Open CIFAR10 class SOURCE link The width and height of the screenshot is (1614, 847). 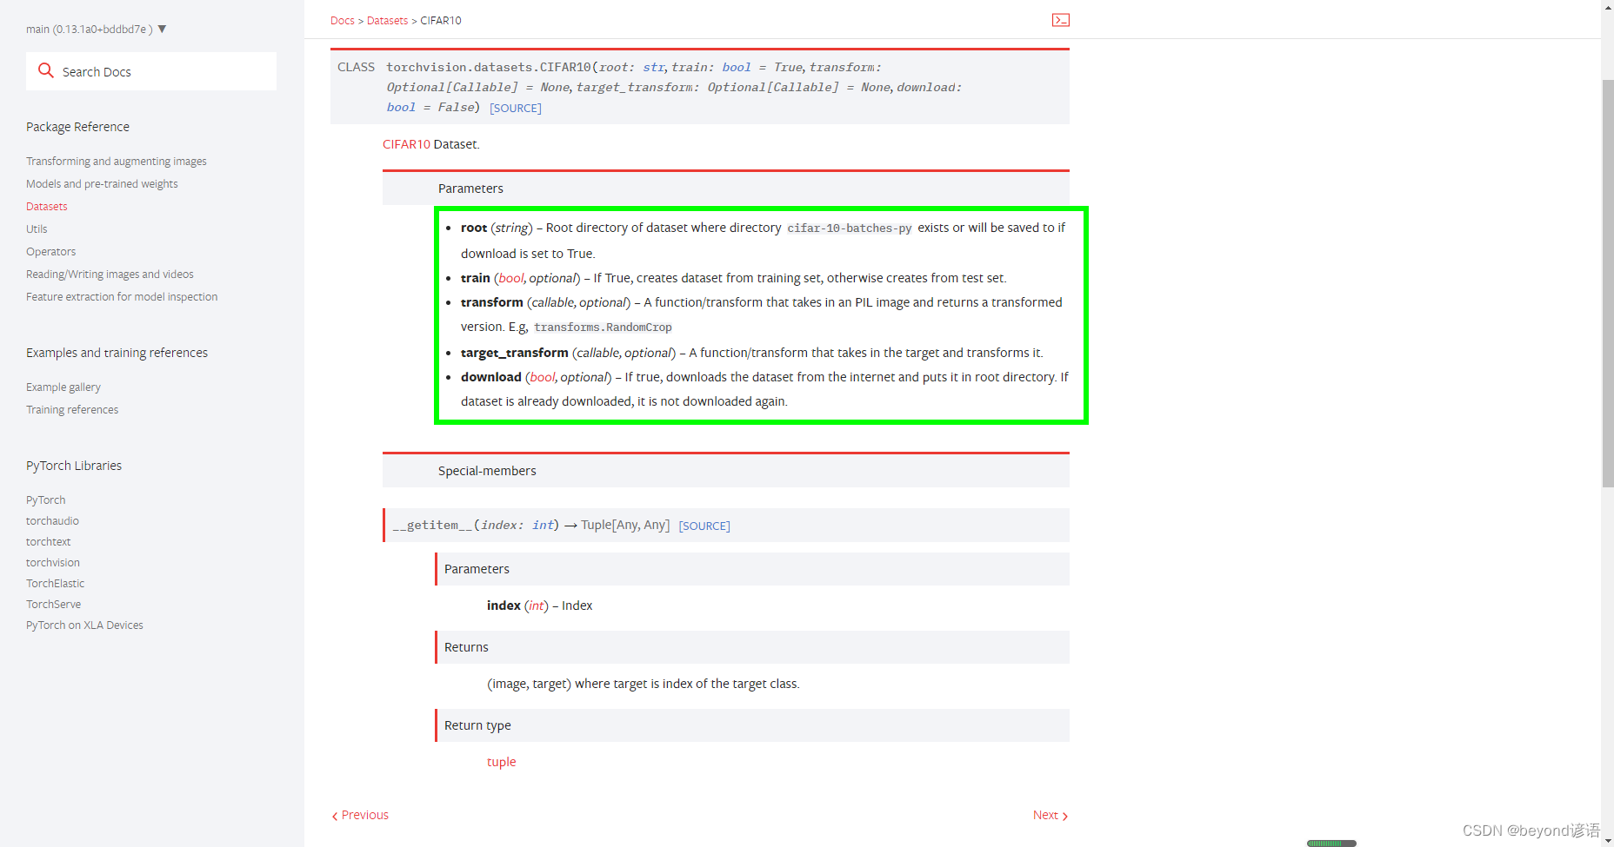click(516, 109)
